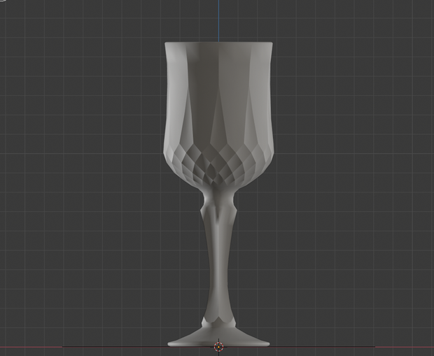Click the 3D cursor at the glass base
434x356 pixels.
pyautogui.click(x=218, y=346)
